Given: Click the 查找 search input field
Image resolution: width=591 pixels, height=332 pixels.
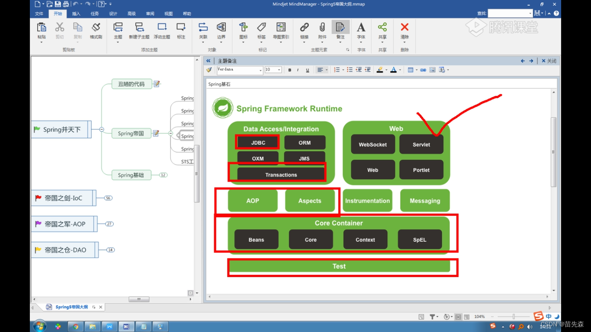Looking at the screenshot, I should click(x=510, y=13).
